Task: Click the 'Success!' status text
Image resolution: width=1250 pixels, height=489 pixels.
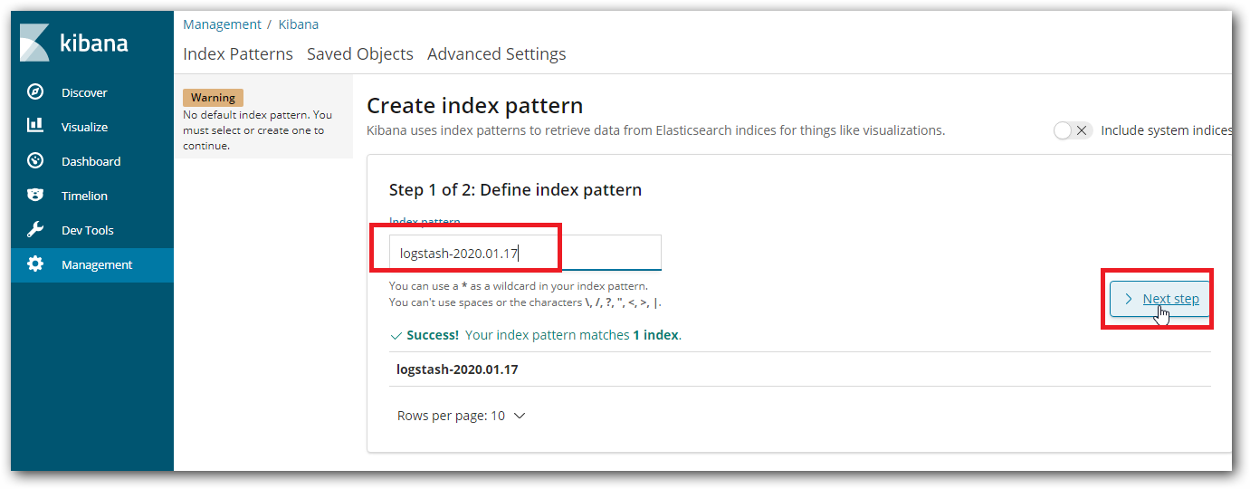Action: [x=433, y=335]
